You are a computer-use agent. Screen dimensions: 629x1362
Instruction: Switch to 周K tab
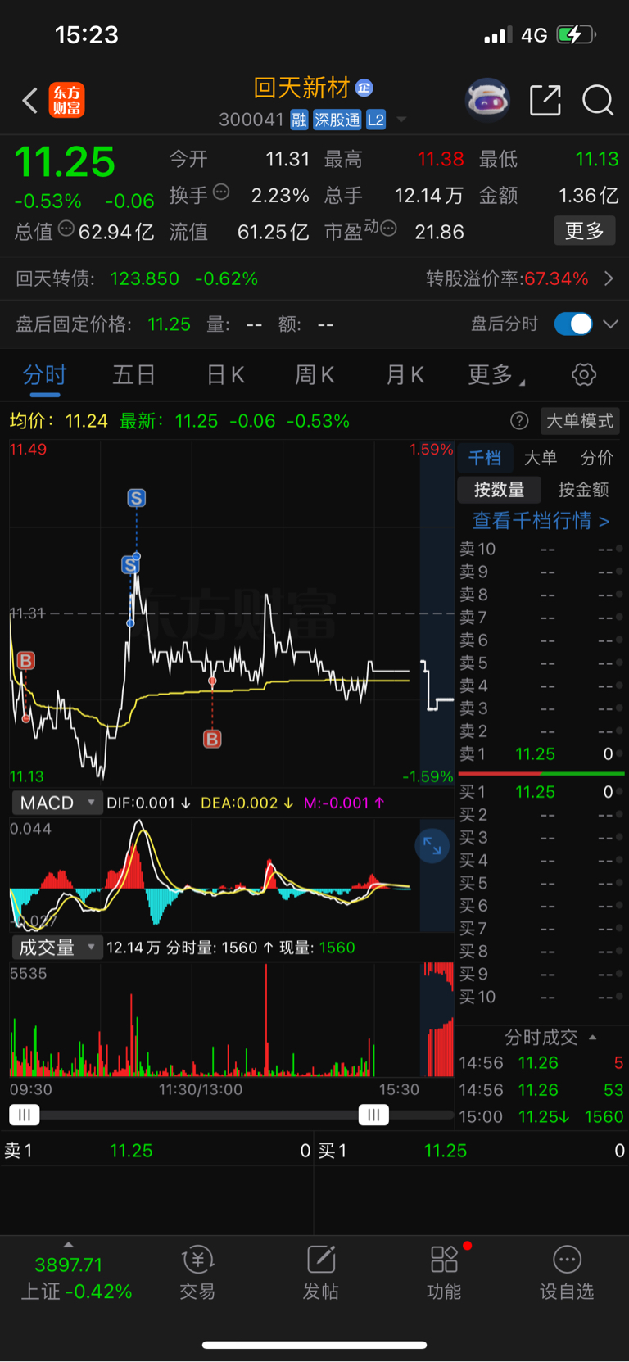pyautogui.click(x=314, y=375)
